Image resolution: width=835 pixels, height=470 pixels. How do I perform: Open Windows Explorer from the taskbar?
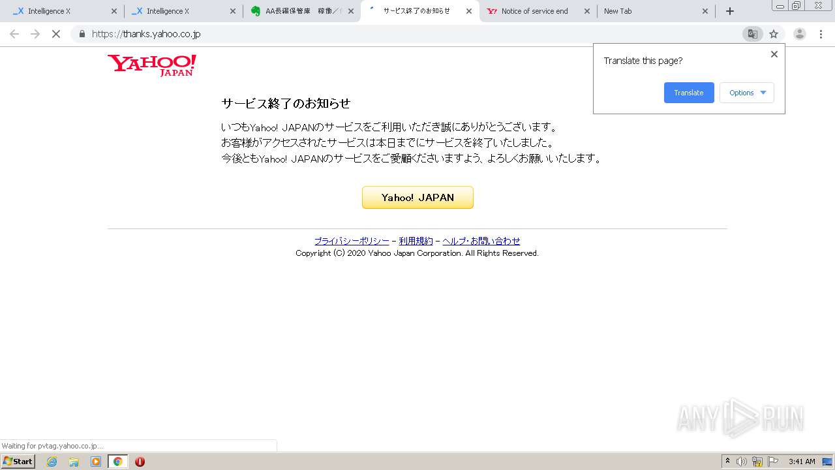point(74,462)
